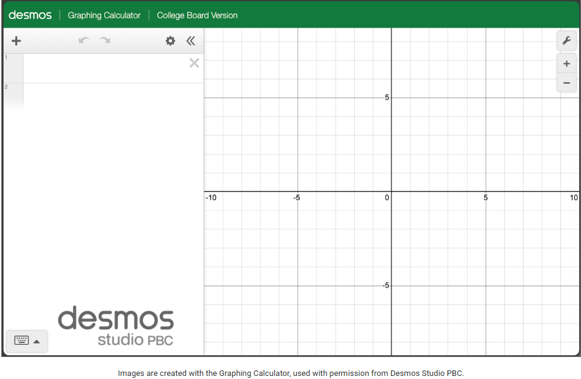
Task: Click the x-axis label -10
Action: click(211, 198)
